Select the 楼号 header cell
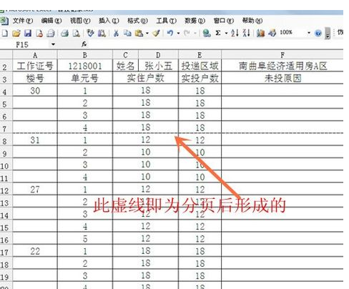This screenshot has height=289, width=349. pos(35,78)
